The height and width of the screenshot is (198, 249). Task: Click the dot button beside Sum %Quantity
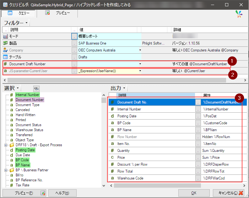tap(198, 151)
